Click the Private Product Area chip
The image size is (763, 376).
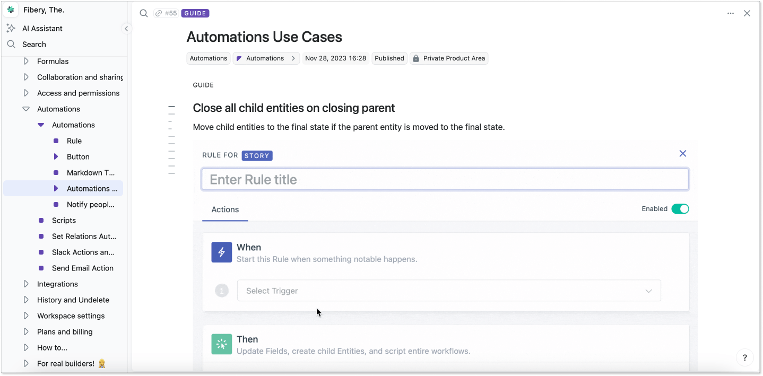[449, 58]
